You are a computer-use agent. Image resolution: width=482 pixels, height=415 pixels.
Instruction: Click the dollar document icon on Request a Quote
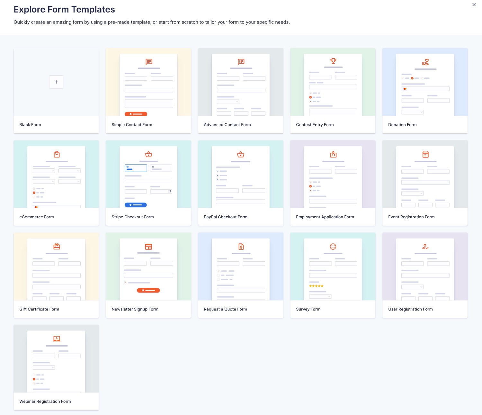click(x=241, y=247)
